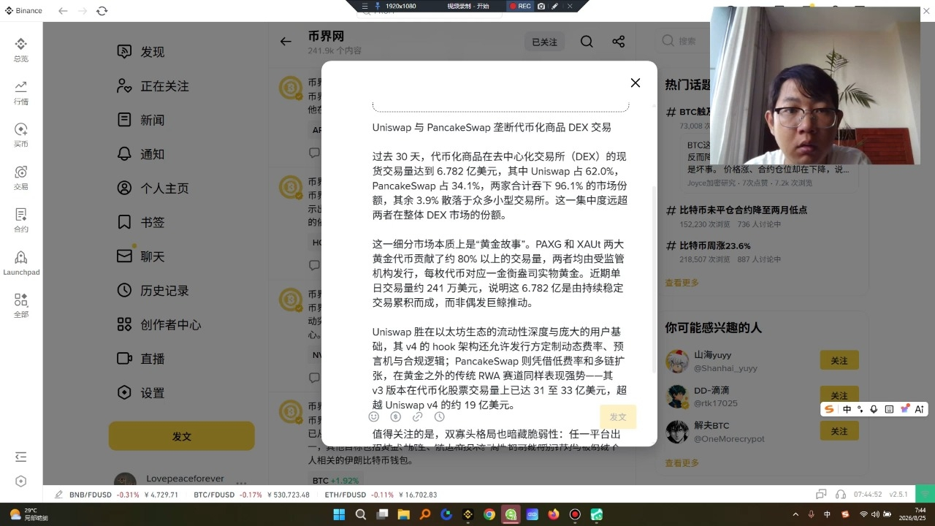
Task: Follow 山海yuyy
Action: coord(839,361)
